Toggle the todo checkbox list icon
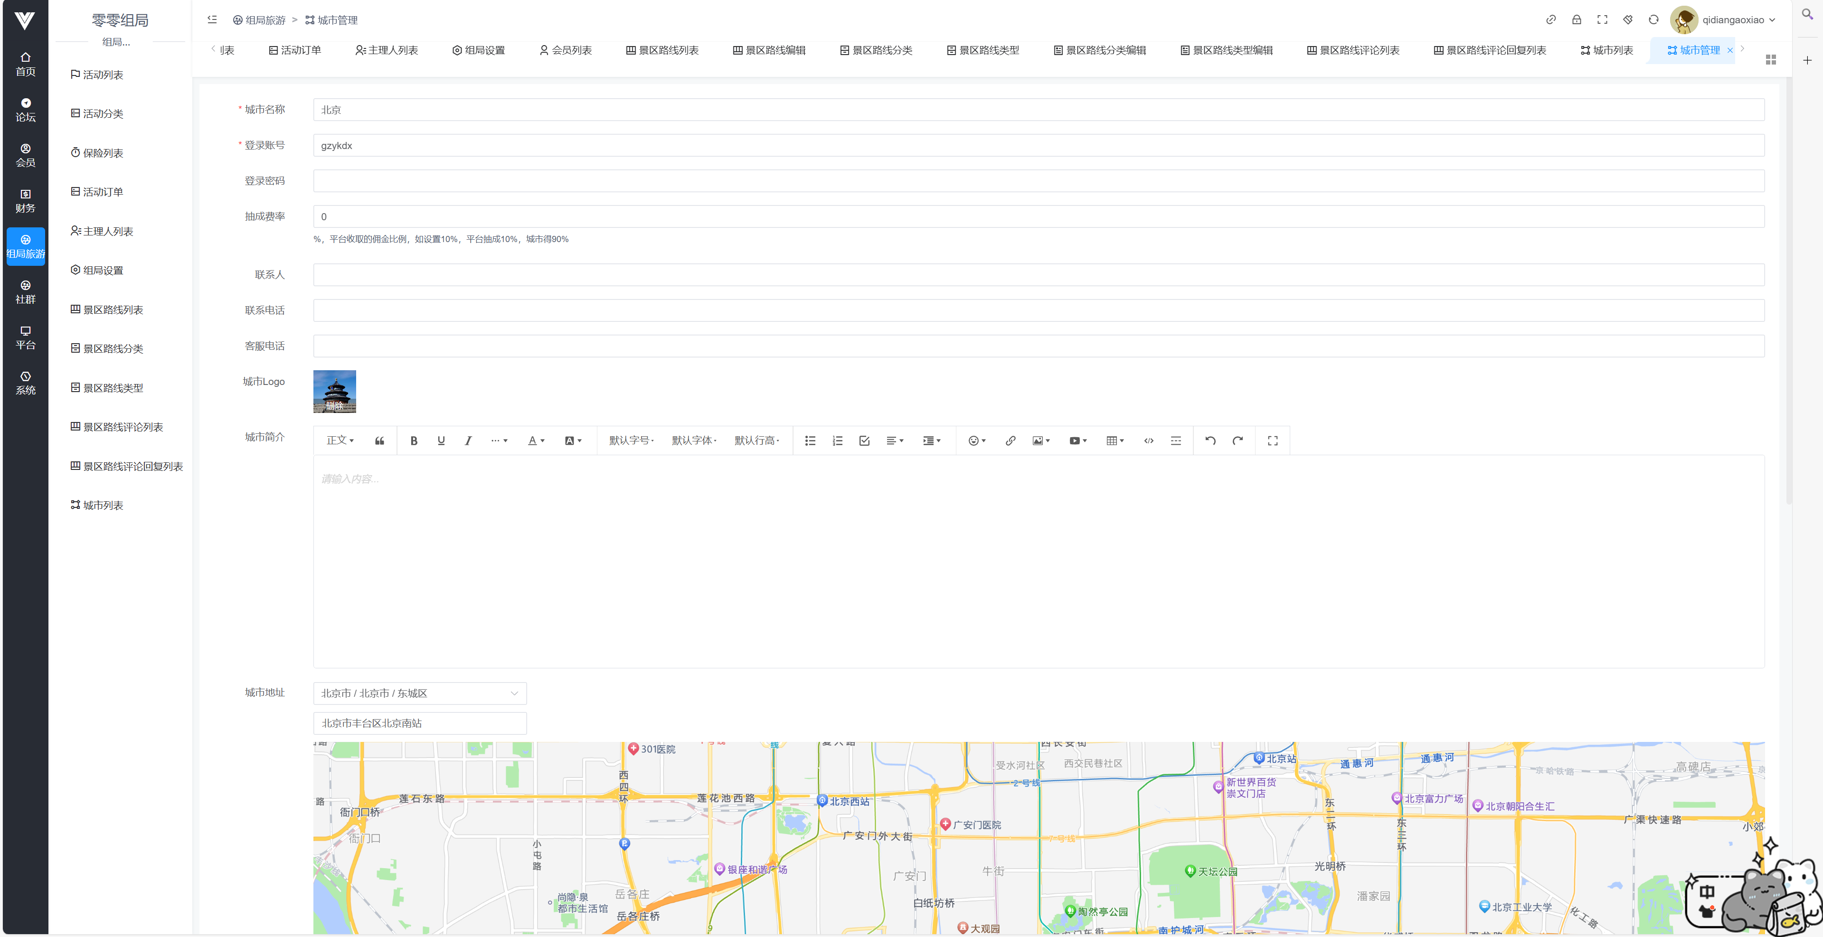1823x937 pixels. pyautogui.click(x=864, y=440)
